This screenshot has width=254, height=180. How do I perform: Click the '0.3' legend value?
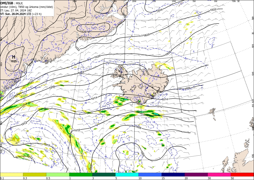25,178
